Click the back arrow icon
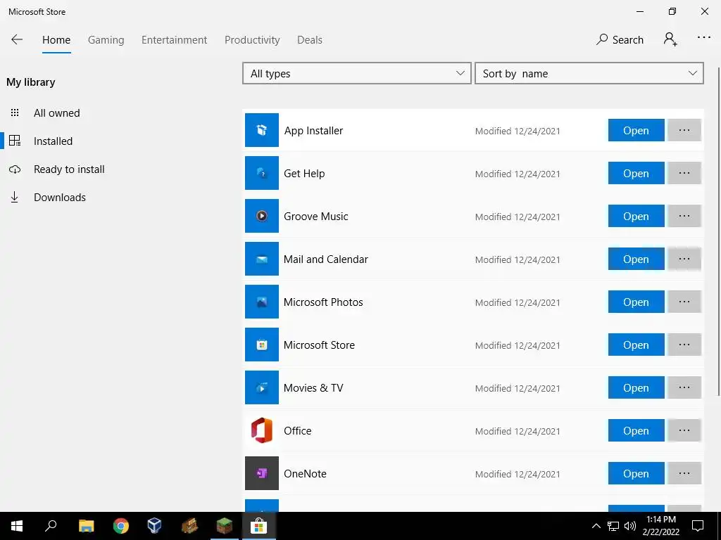The image size is (721, 540). pyautogui.click(x=17, y=39)
